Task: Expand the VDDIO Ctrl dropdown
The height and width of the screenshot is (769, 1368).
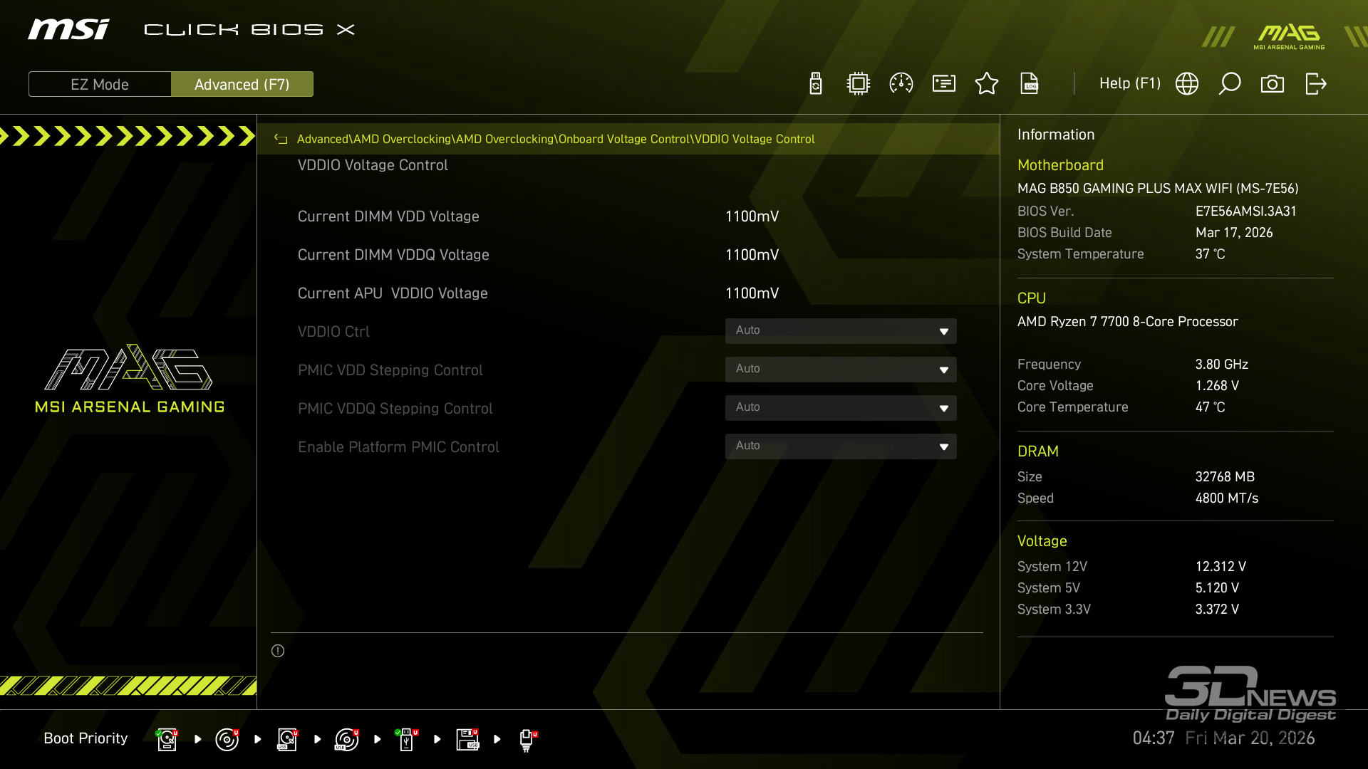Action: click(x=841, y=331)
